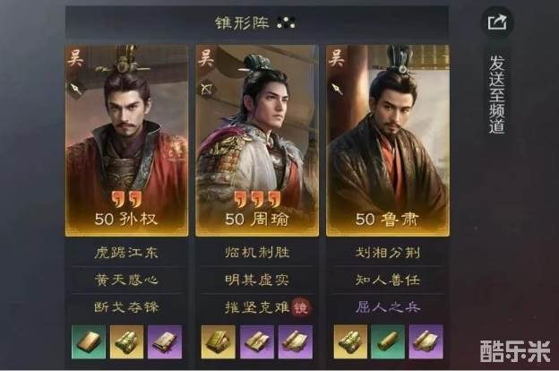Click 发送至频道 send to channel button

point(497,94)
